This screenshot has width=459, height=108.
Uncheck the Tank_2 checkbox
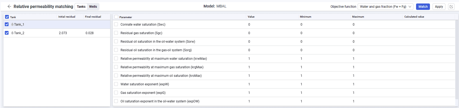point(7,33)
